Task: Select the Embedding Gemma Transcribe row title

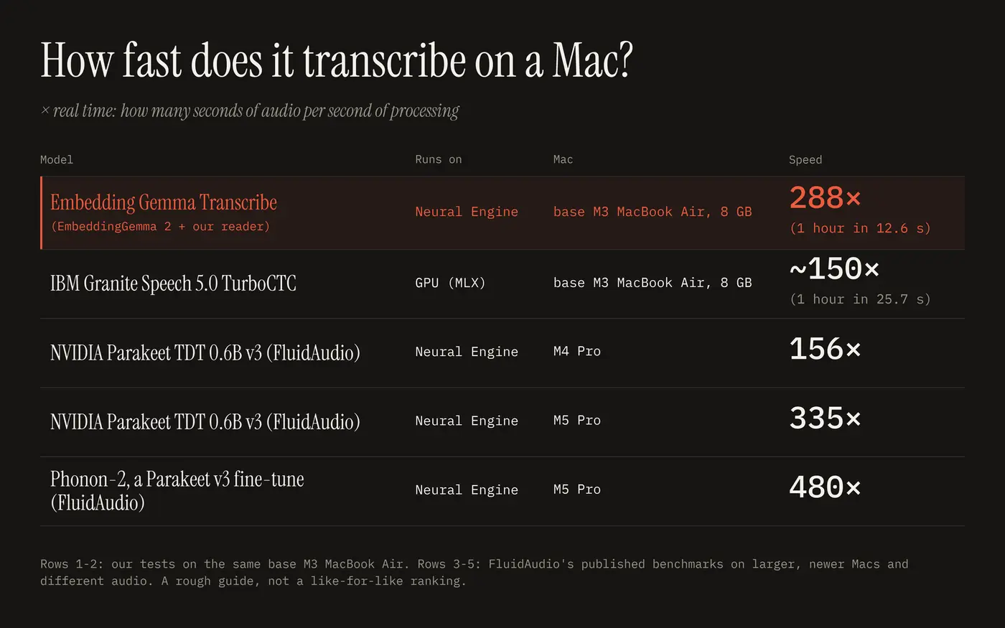Action: [x=164, y=202]
